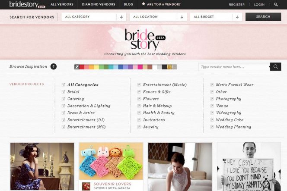Click the Browse Inspiration label

[x=28, y=66]
